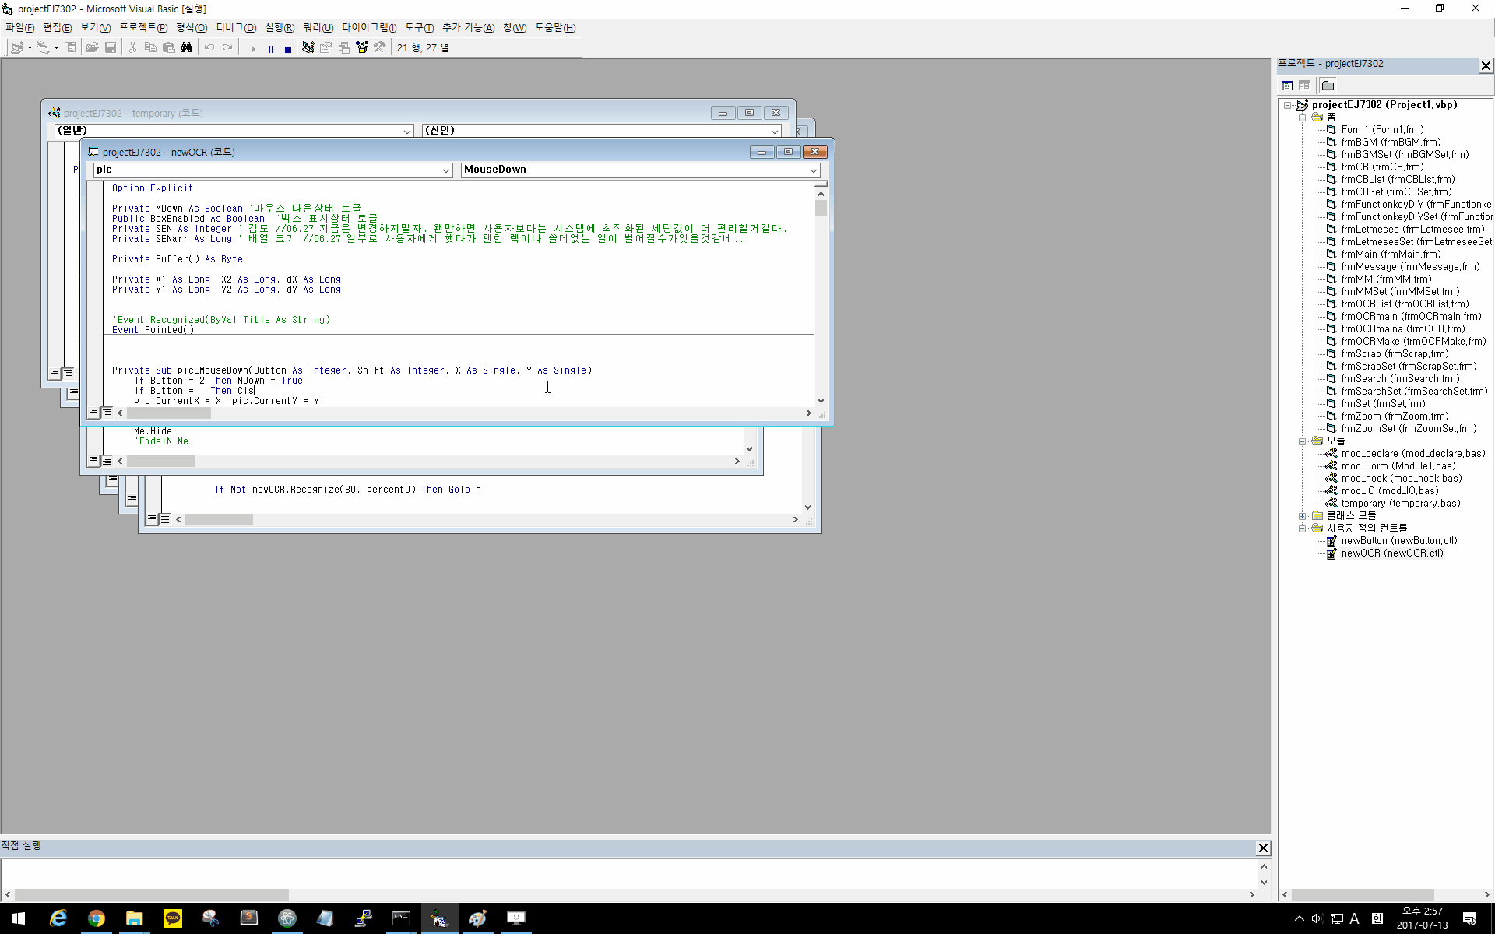Open Chrome from the Windows taskbar
The height and width of the screenshot is (934, 1495).
pyautogui.click(x=97, y=919)
